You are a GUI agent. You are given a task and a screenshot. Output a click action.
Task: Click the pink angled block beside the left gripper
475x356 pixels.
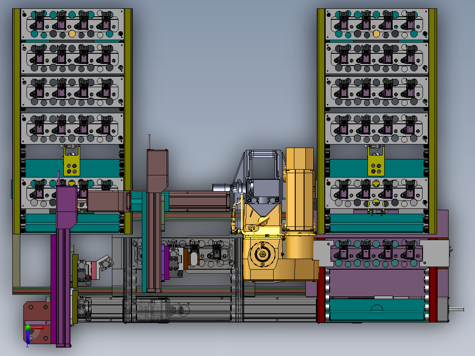pos(94,271)
